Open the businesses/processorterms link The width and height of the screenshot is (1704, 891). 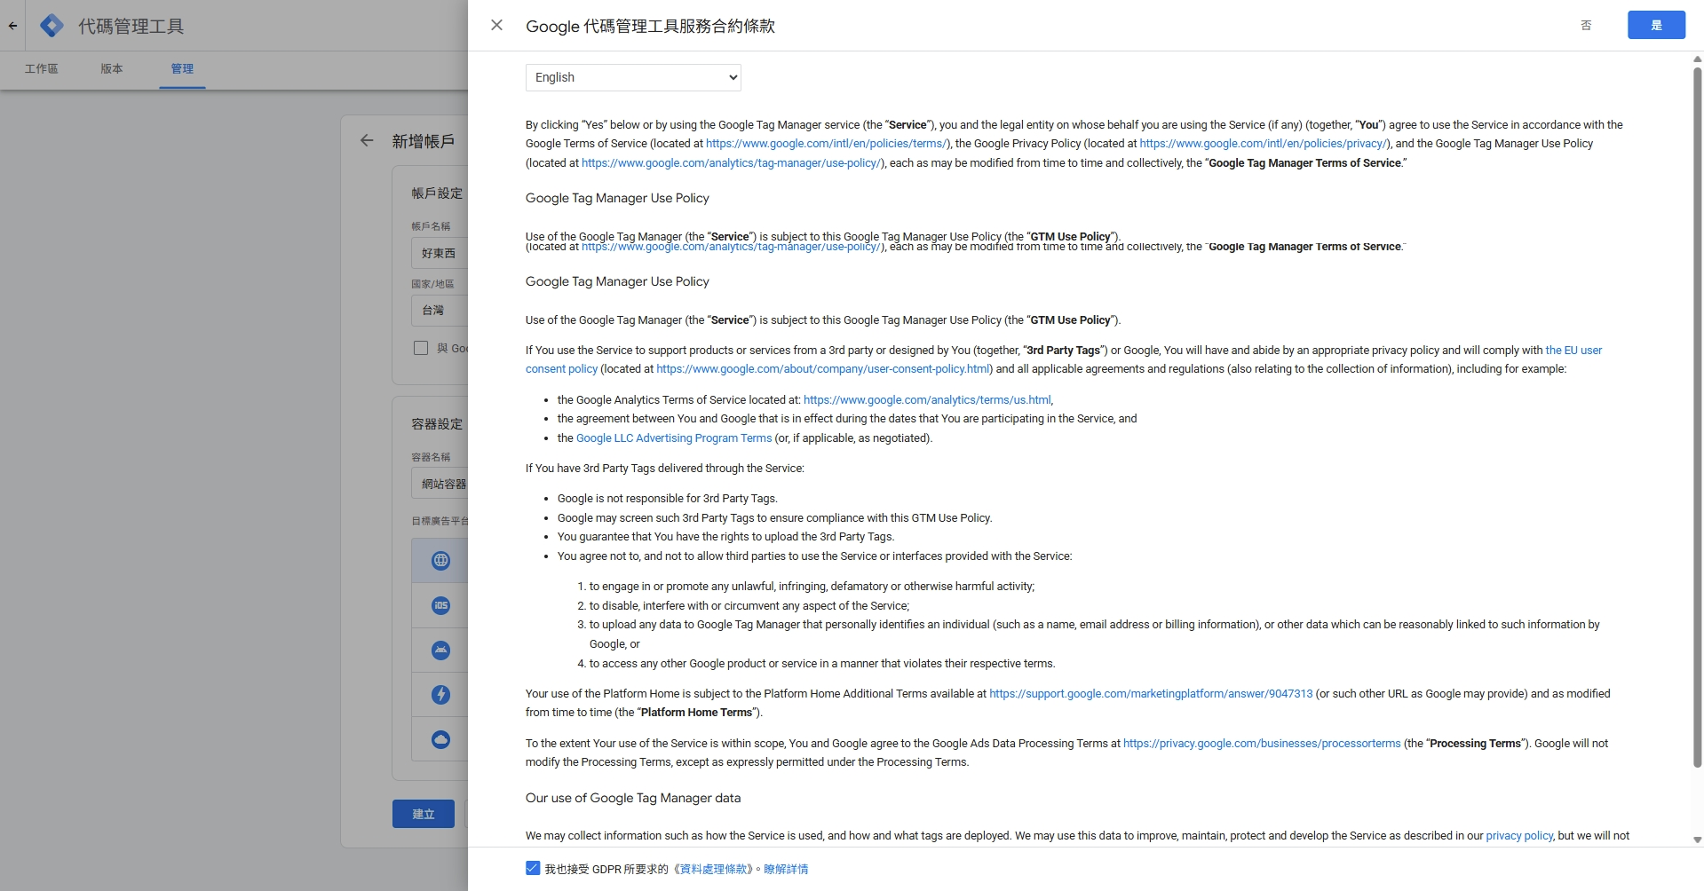1262,744
